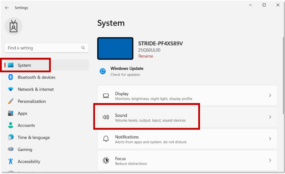This screenshot has width=285, height=174.
Task: Click the STRIDE-PF4XS89V device name
Action: click(161, 43)
